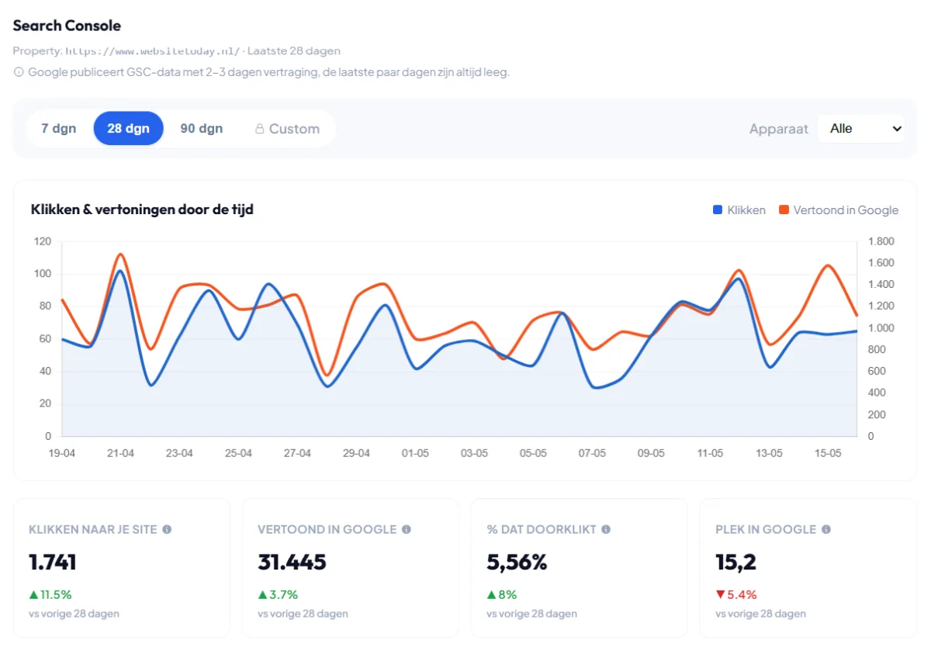Click the chart title Klikken & vertoningen door de tijd
The width and height of the screenshot is (931, 651).
point(142,209)
